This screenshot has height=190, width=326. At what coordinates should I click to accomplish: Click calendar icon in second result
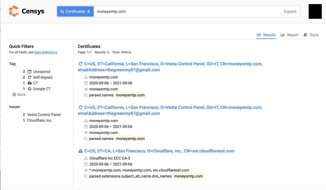click(x=86, y=127)
